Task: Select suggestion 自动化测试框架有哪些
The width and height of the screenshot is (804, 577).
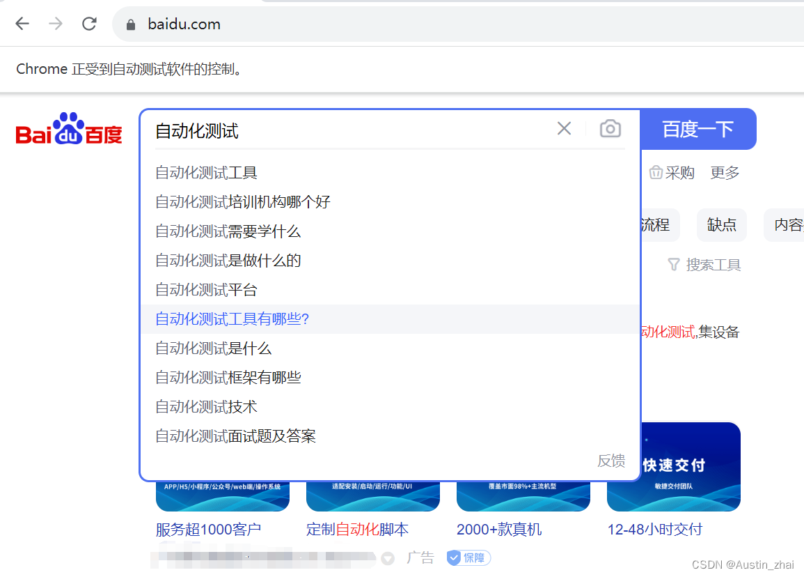Action: pyautogui.click(x=390, y=378)
